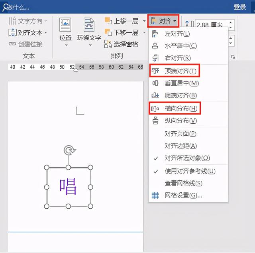Decrease the height value 2.88 厘米
Image resolution: width=255 pixels, height=253 pixels.
pyautogui.click(x=231, y=27)
